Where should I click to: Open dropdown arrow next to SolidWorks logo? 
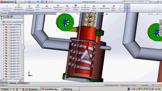(x=15, y=2)
